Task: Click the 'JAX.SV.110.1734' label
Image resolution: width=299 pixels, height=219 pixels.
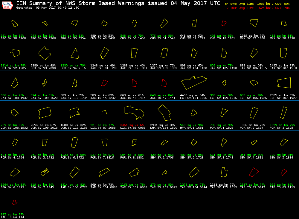Action: click(74, 98)
